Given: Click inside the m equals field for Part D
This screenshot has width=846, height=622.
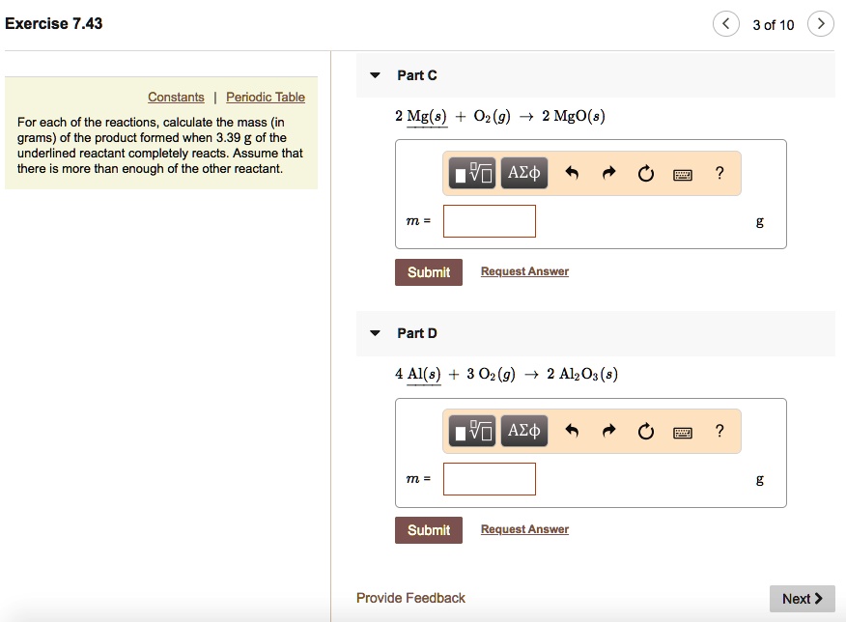Looking at the screenshot, I should pyautogui.click(x=489, y=478).
